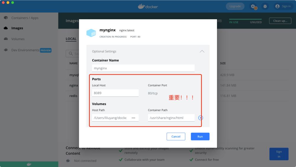
Task: Click the Dev Environments sidebar icon
Action: (6, 50)
